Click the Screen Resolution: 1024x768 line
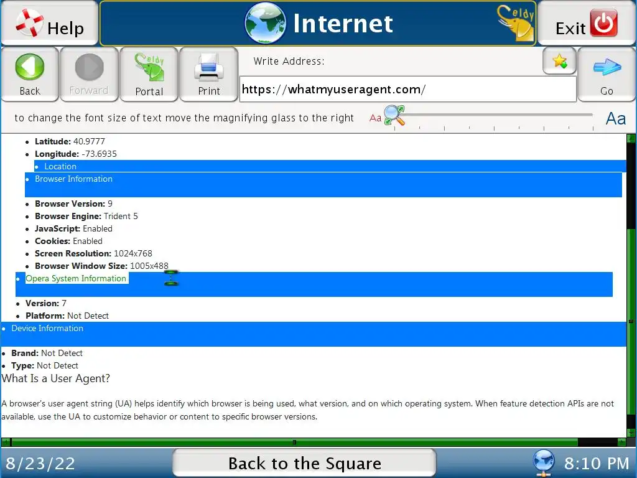Image resolution: width=637 pixels, height=478 pixels. click(93, 254)
